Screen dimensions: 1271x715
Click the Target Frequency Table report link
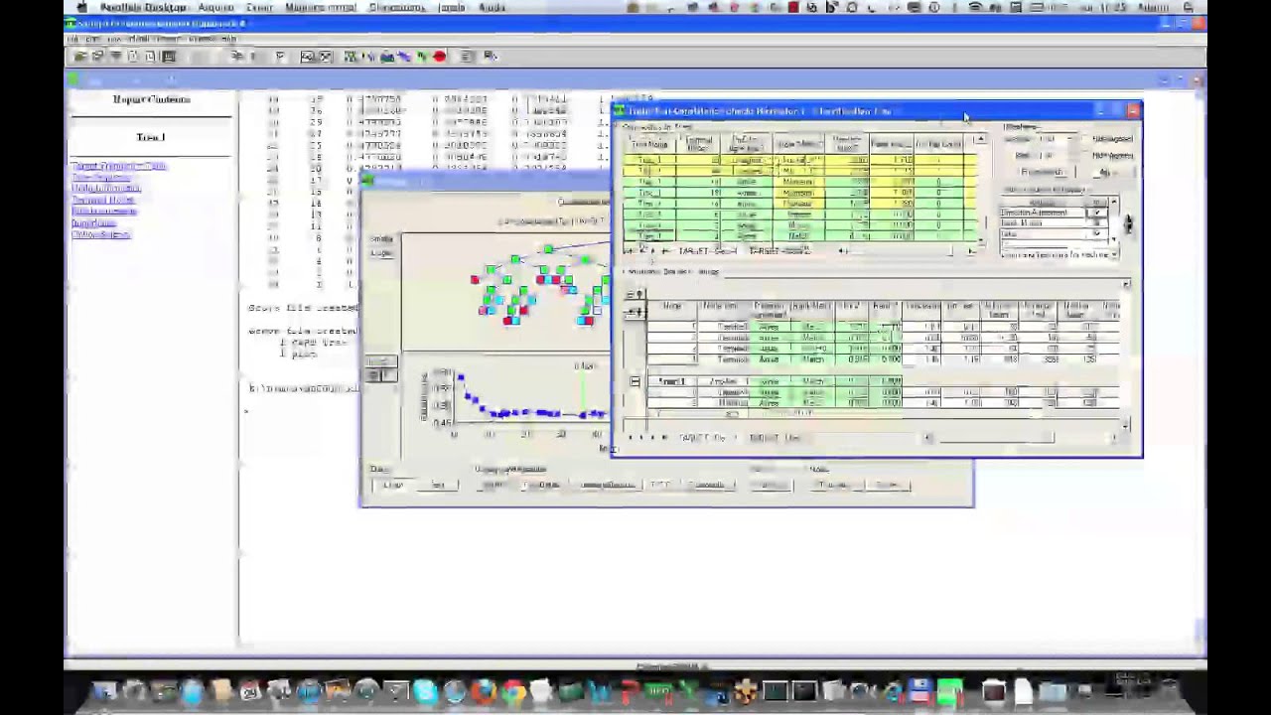118,166
